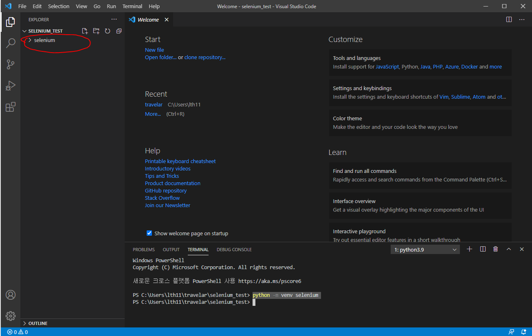Open Explorer views and more actions menu
532x336 pixels.
pyautogui.click(x=114, y=20)
